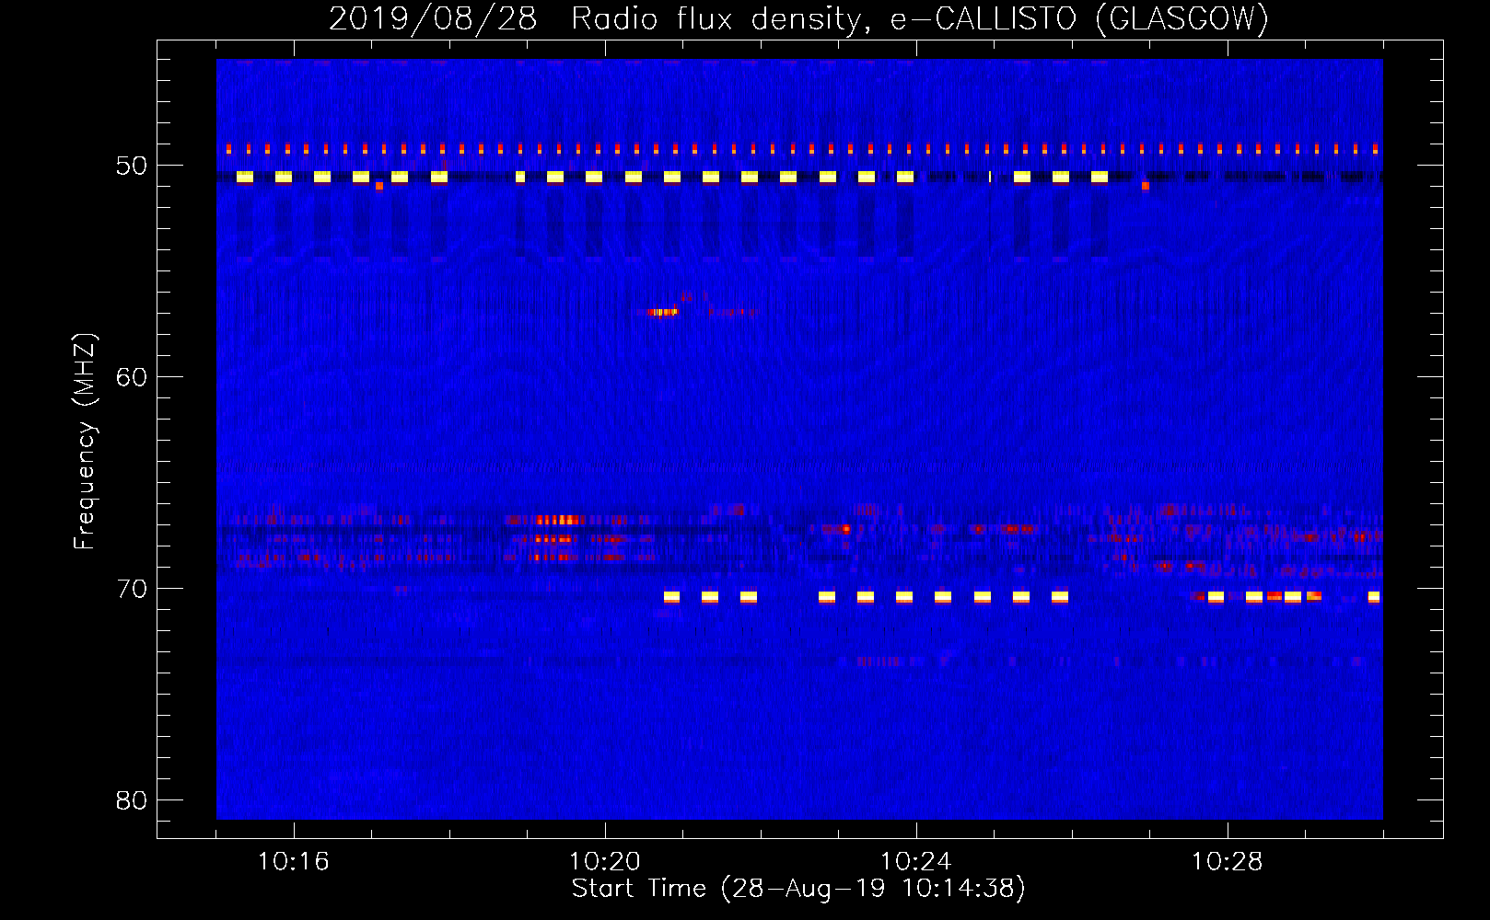Click the bright burst near 57 MHz after 10:20
Image resolution: width=1490 pixels, height=920 pixels.
click(x=663, y=312)
